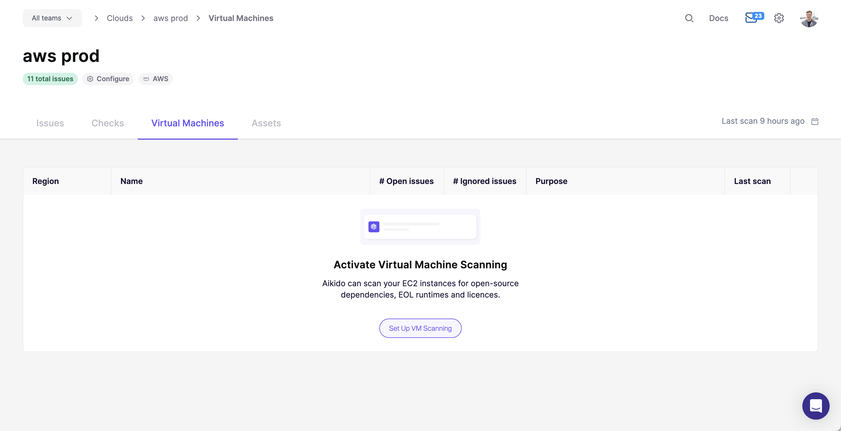This screenshot has height=431, width=841.
Task: Open the Docs link
Action: [719, 18]
